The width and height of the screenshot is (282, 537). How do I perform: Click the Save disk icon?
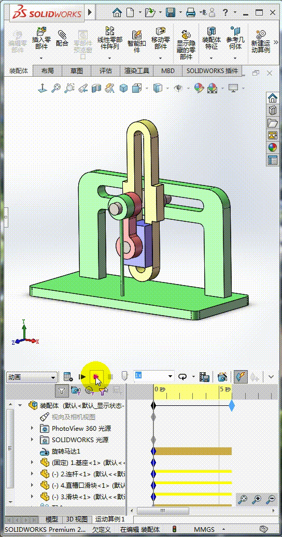[x=171, y=13]
